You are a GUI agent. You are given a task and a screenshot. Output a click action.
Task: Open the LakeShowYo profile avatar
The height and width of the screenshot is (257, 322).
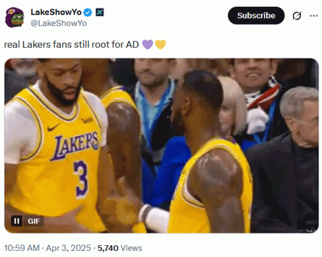click(x=15, y=18)
